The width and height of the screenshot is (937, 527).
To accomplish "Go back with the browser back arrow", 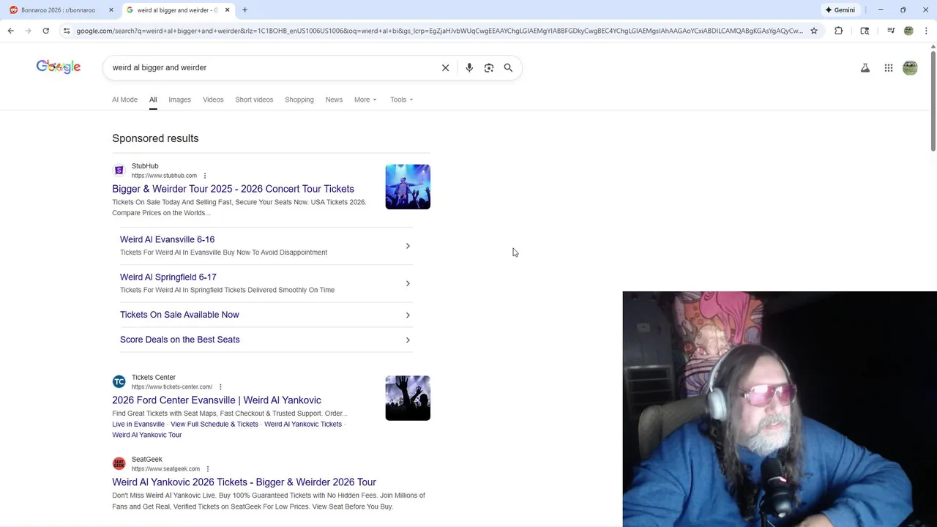I will (10, 31).
